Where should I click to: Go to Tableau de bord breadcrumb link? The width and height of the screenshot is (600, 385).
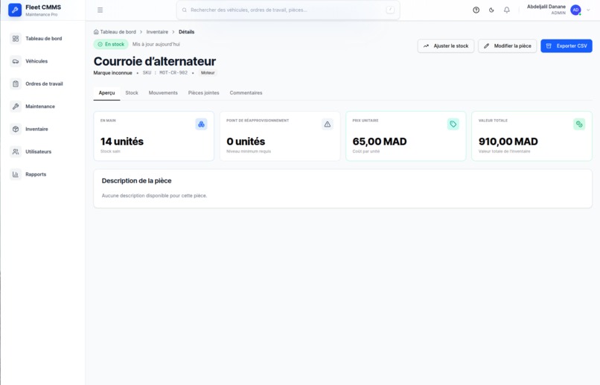pos(118,32)
